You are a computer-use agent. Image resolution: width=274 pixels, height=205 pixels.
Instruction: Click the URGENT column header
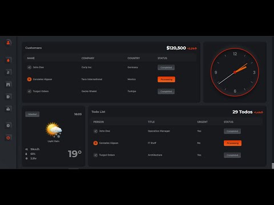203,122
